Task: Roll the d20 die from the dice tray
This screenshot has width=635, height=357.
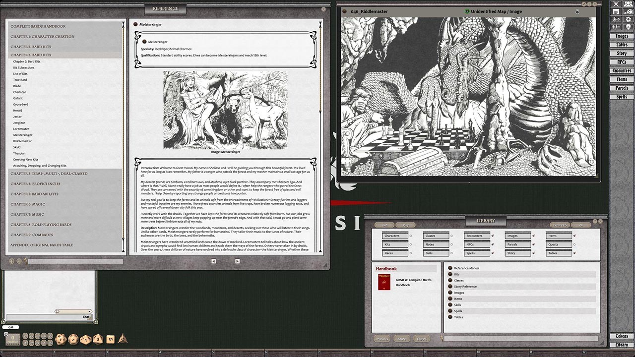Action: pos(61,340)
